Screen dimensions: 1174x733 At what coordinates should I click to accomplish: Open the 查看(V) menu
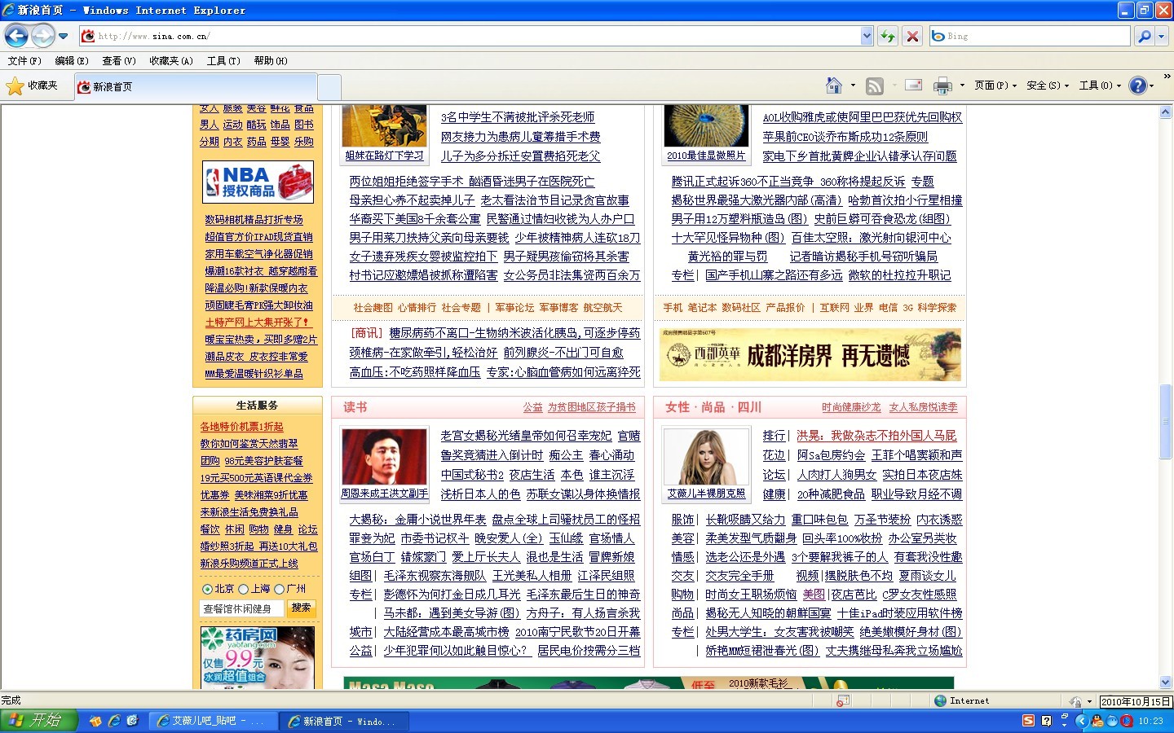pos(119,60)
